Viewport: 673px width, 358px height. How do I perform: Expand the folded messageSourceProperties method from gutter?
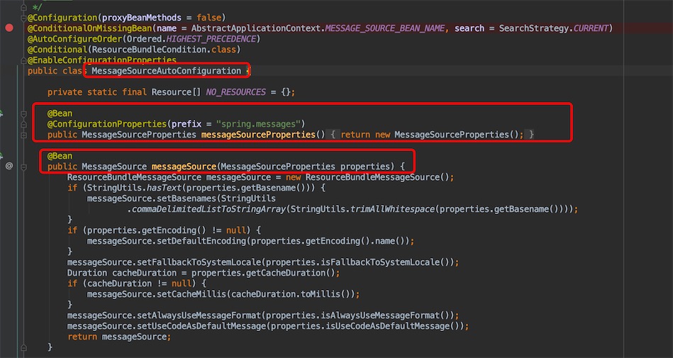pyautogui.click(x=23, y=135)
